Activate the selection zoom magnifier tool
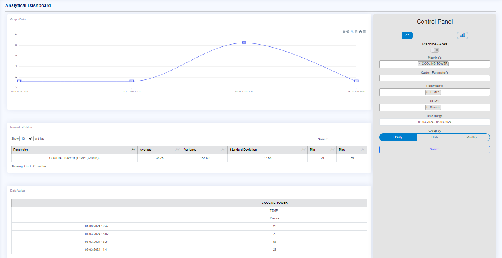The image size is (502, 258). [x=352, y=32]
